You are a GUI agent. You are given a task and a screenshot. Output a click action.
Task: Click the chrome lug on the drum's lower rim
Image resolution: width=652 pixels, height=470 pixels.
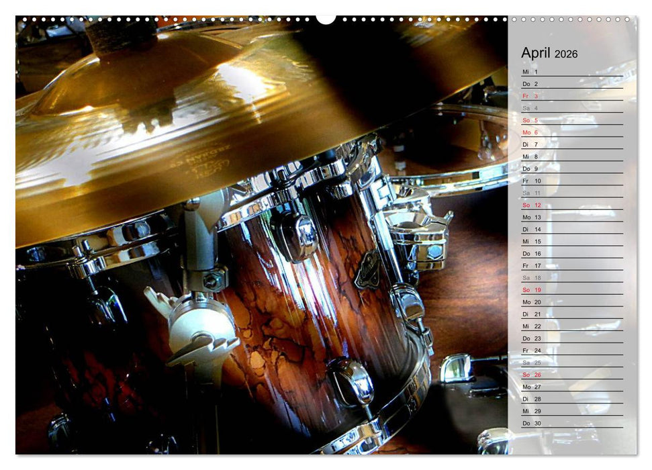click(352, 381)
